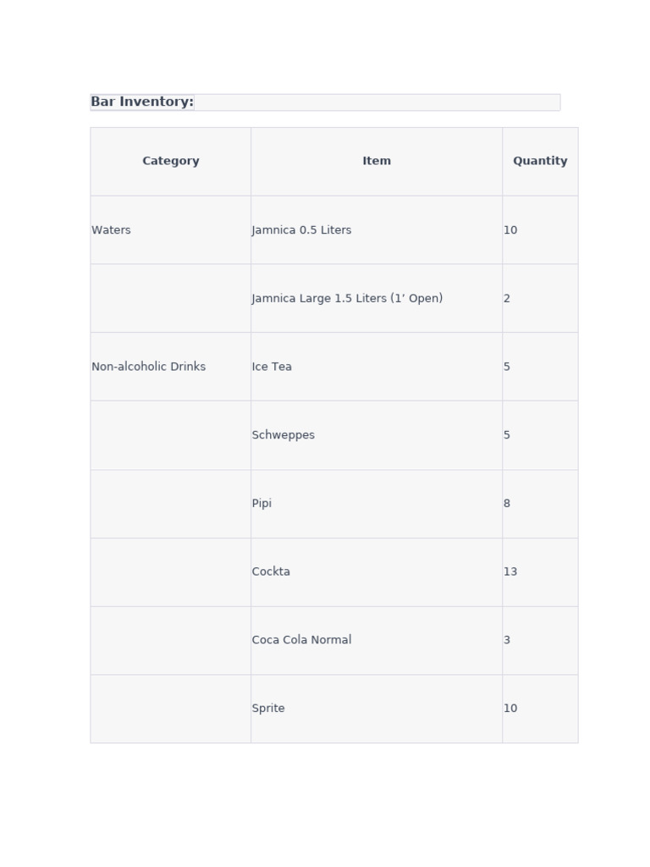
Task: Select the Ice Tea item cell
Action: (x=377, y=367)
